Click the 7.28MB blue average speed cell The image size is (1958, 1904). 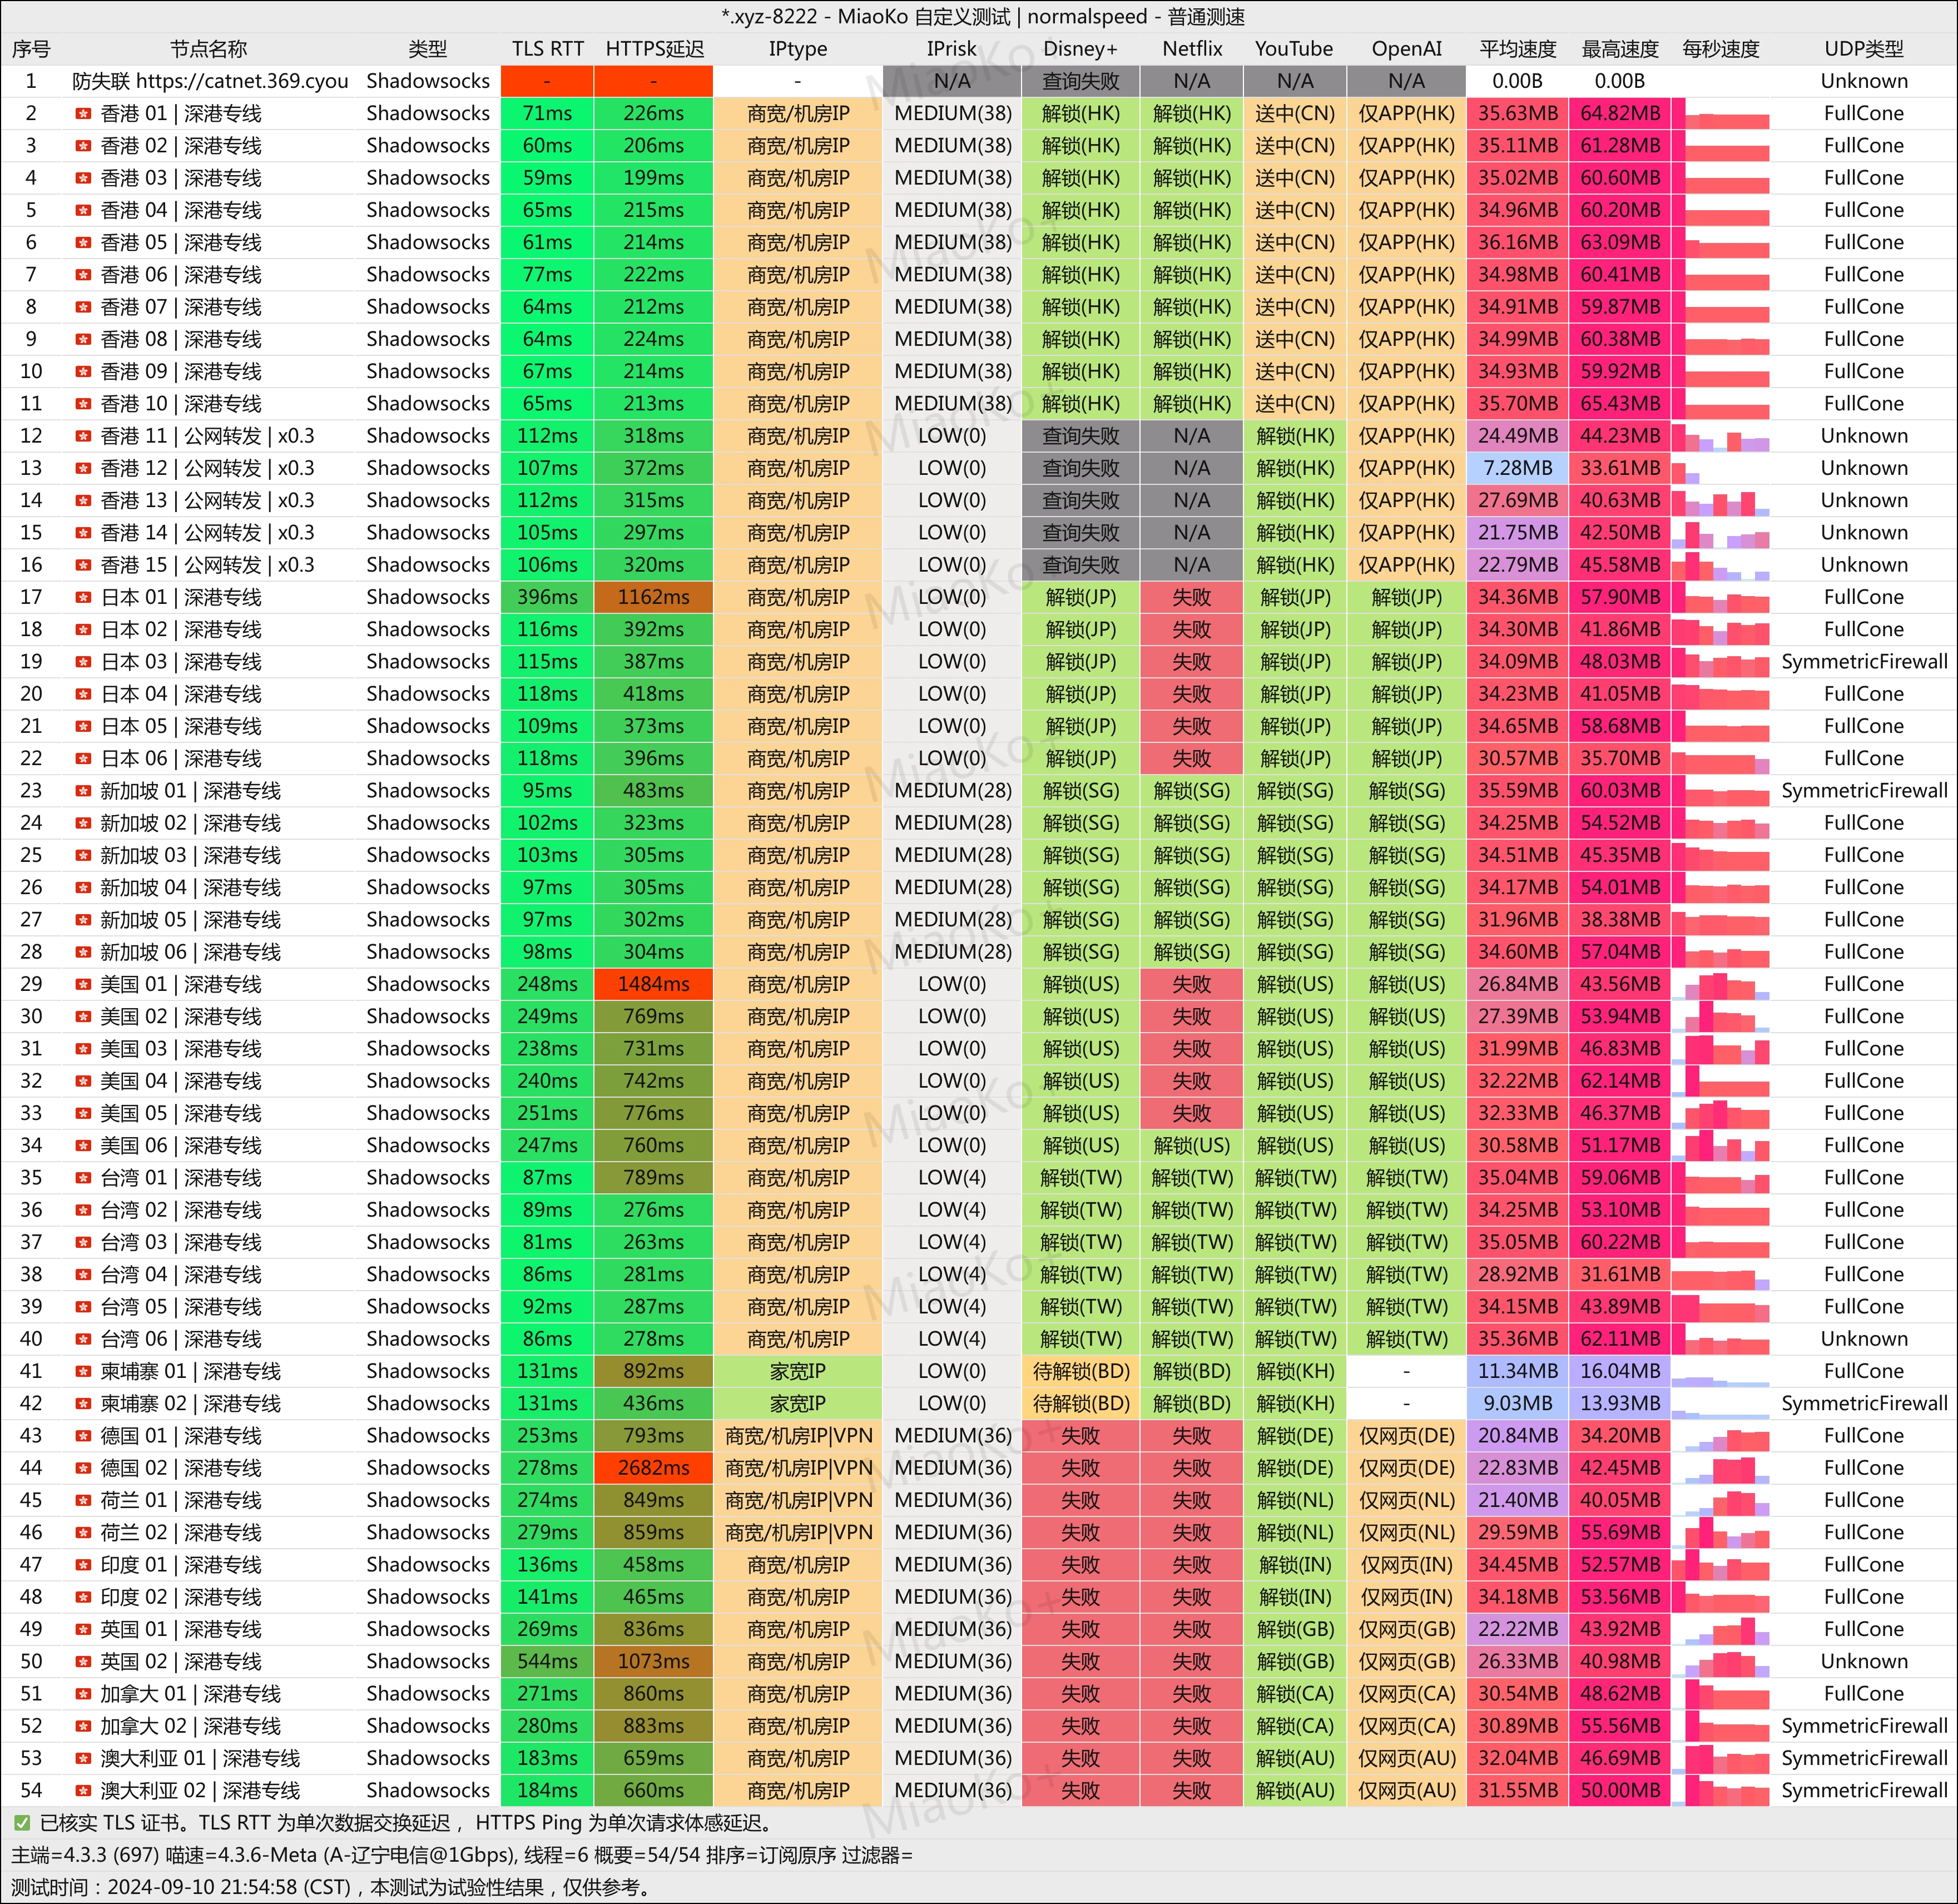coord(1517,468)
